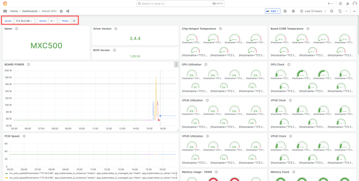
Task: Expand the auto-refresh interval dropdown arrow
Action: (x=346, y=11)
